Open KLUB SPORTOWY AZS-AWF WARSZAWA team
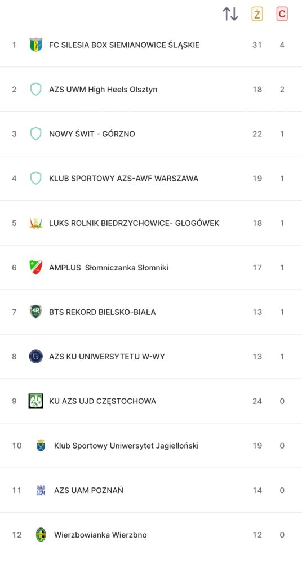This screenshot has width=302, height=577. (x=123, y=179)
